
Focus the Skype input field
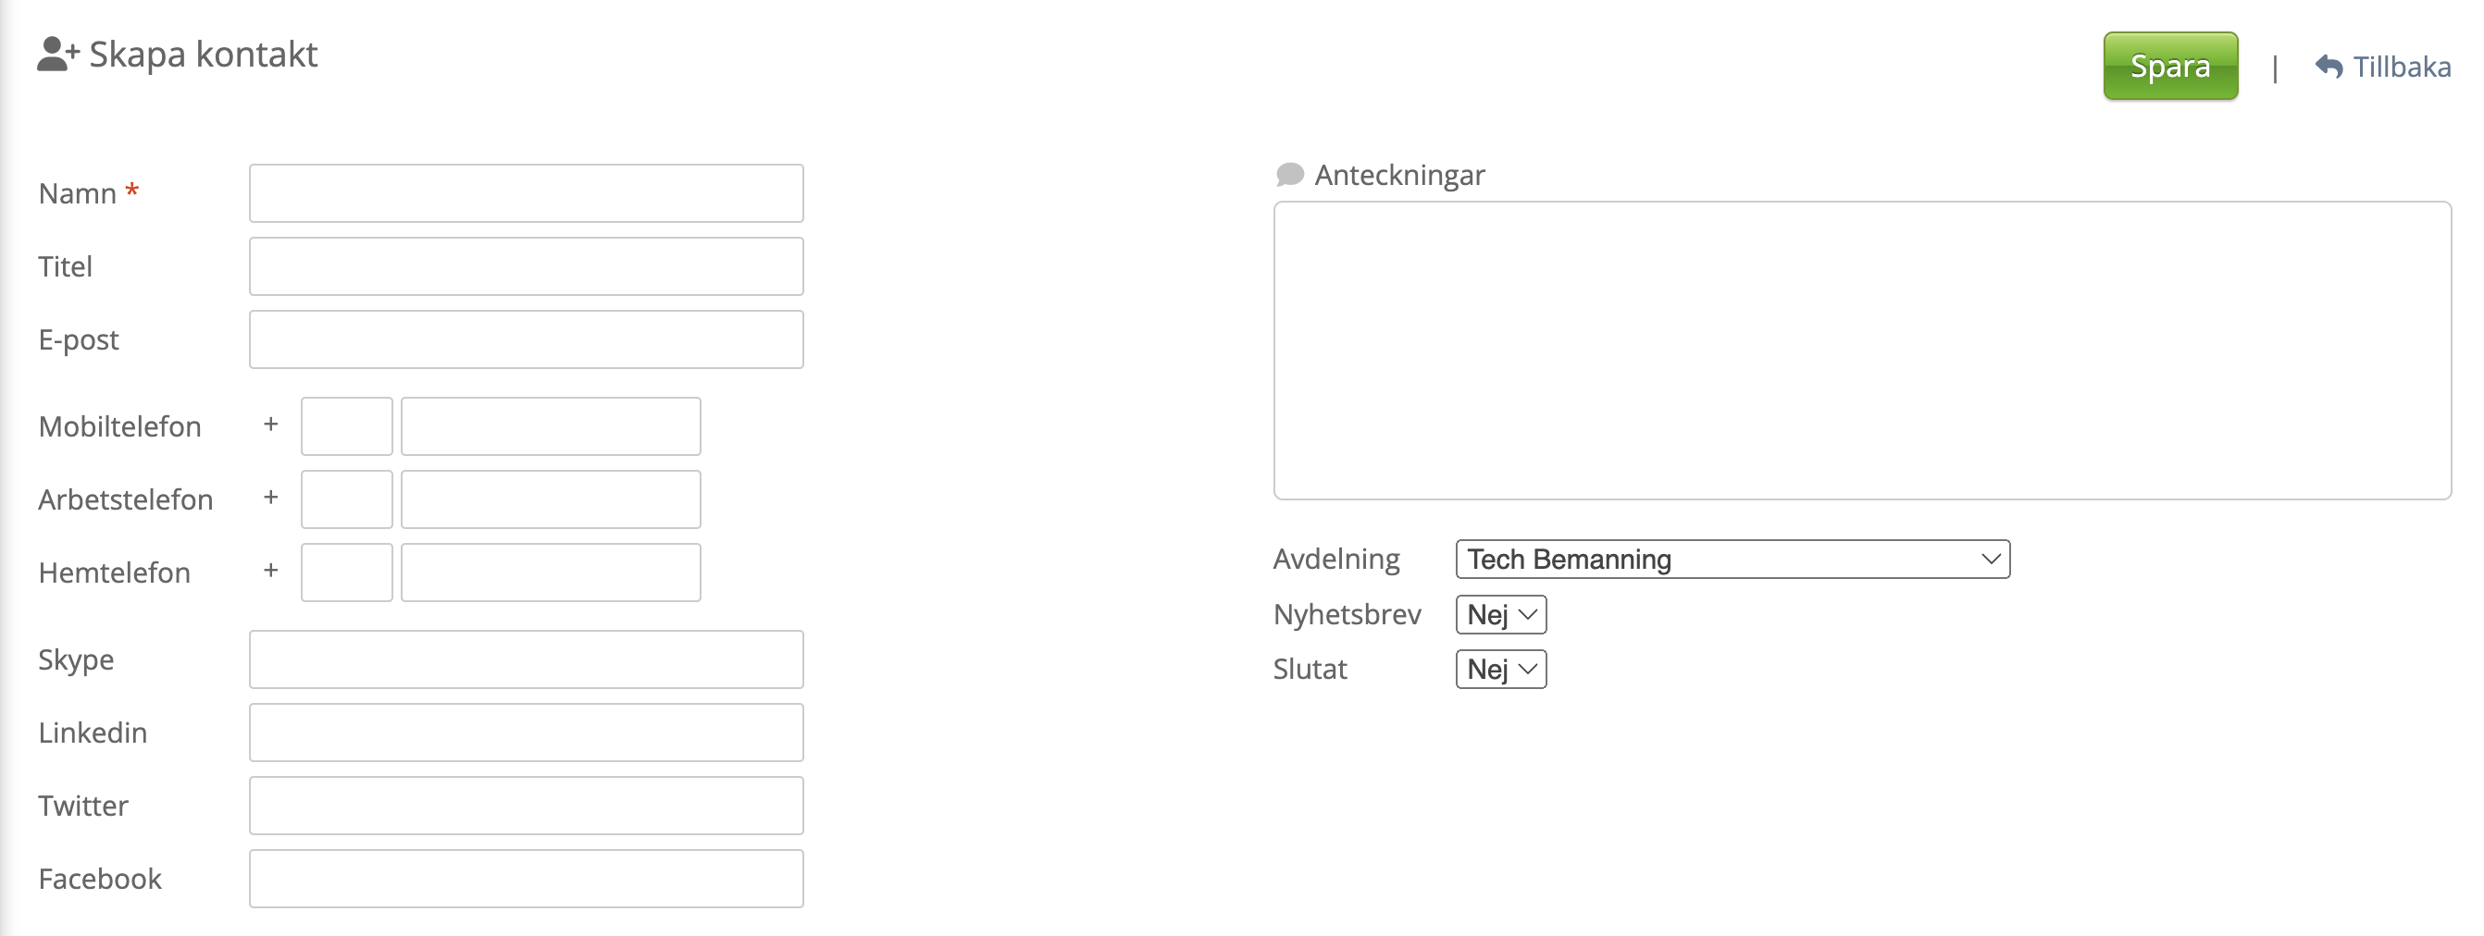coord(527,659)
